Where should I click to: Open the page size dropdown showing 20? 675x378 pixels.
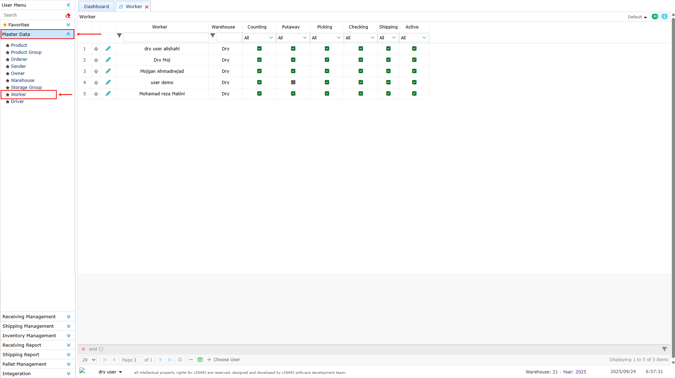click(88, 360)
